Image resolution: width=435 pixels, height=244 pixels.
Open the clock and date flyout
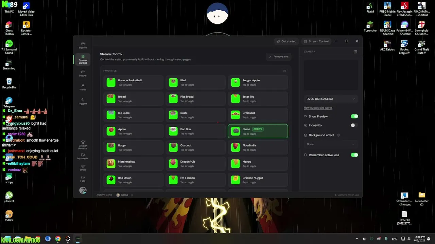click(x=420, y=239)
